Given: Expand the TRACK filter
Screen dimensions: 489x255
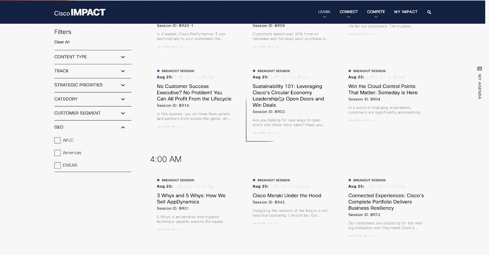Looking at the screenshot, I should [93, 71].
